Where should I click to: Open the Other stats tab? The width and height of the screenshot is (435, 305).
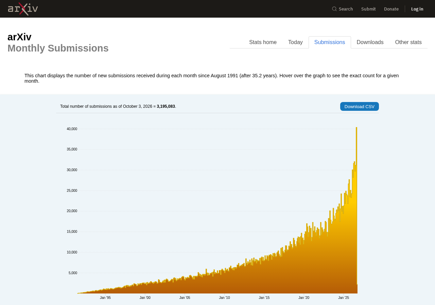coord(408,42)
